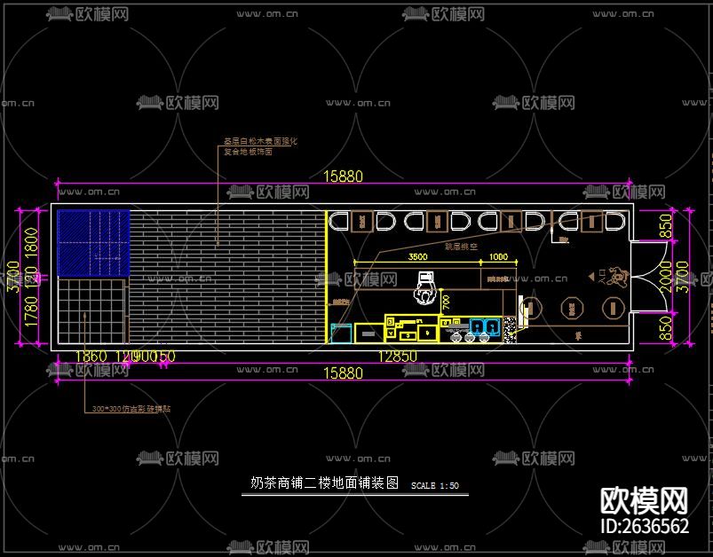This screenshot has width=713, height=557.
Task: Click the ID:2636562 text
Action: pos(645,526)
